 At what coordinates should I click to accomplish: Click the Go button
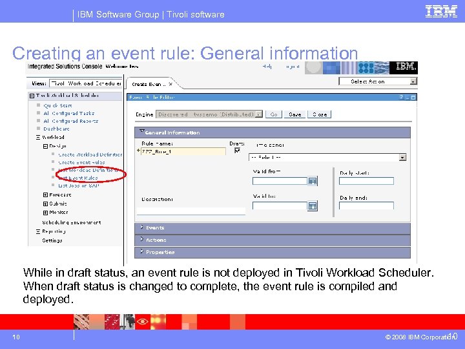click(274, 114)
